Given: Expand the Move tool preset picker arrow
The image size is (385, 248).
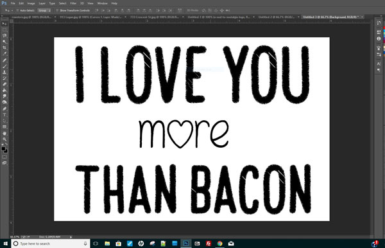Looking at the screenshot, I should pos(12,10).
